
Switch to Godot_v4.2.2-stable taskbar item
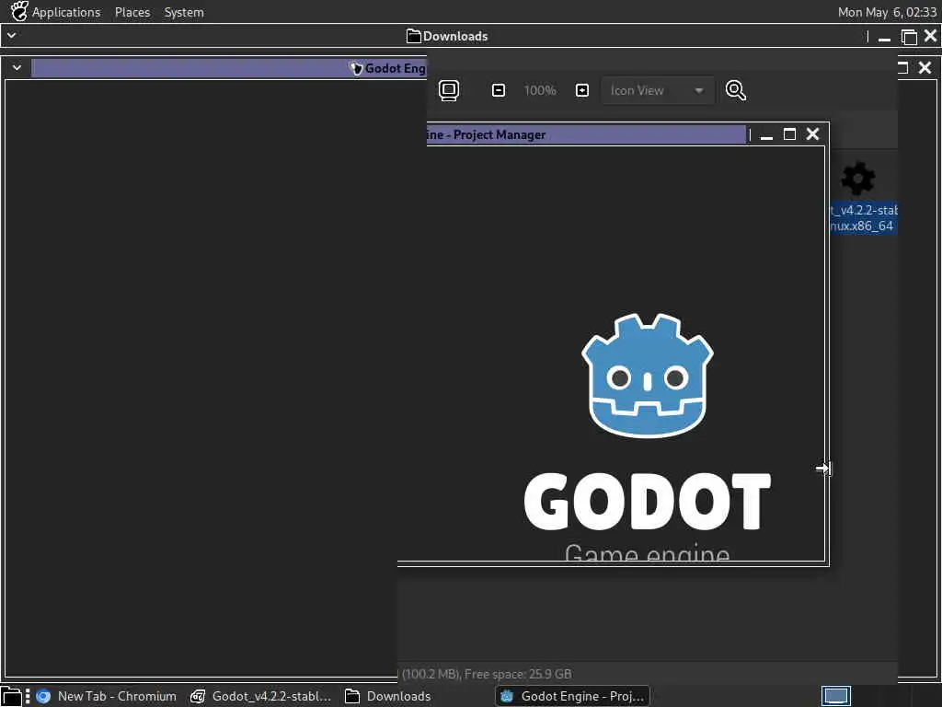260,696
